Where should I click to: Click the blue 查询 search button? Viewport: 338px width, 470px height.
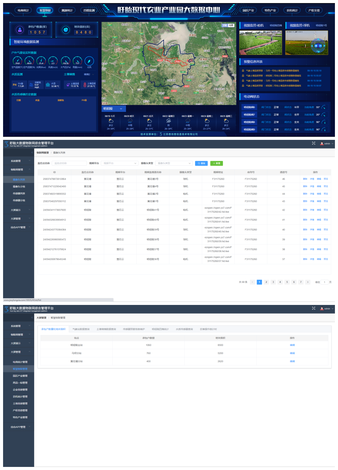point(201,163)
